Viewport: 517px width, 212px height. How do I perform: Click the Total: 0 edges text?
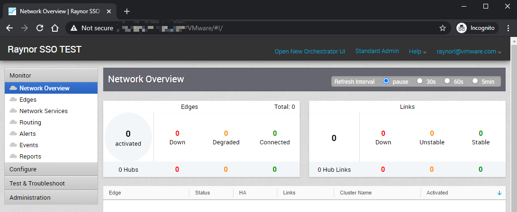pyautogui.click(x=285, y=107)
